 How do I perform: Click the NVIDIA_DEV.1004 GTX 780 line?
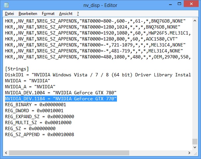click(x=61, y=93)
